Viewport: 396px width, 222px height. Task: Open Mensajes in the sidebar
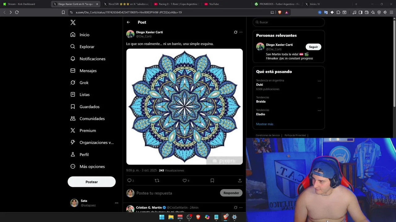click(84, 71)
